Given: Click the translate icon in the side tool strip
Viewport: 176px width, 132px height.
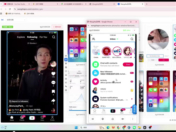Looking at the screenshot, I should point(66,86).
